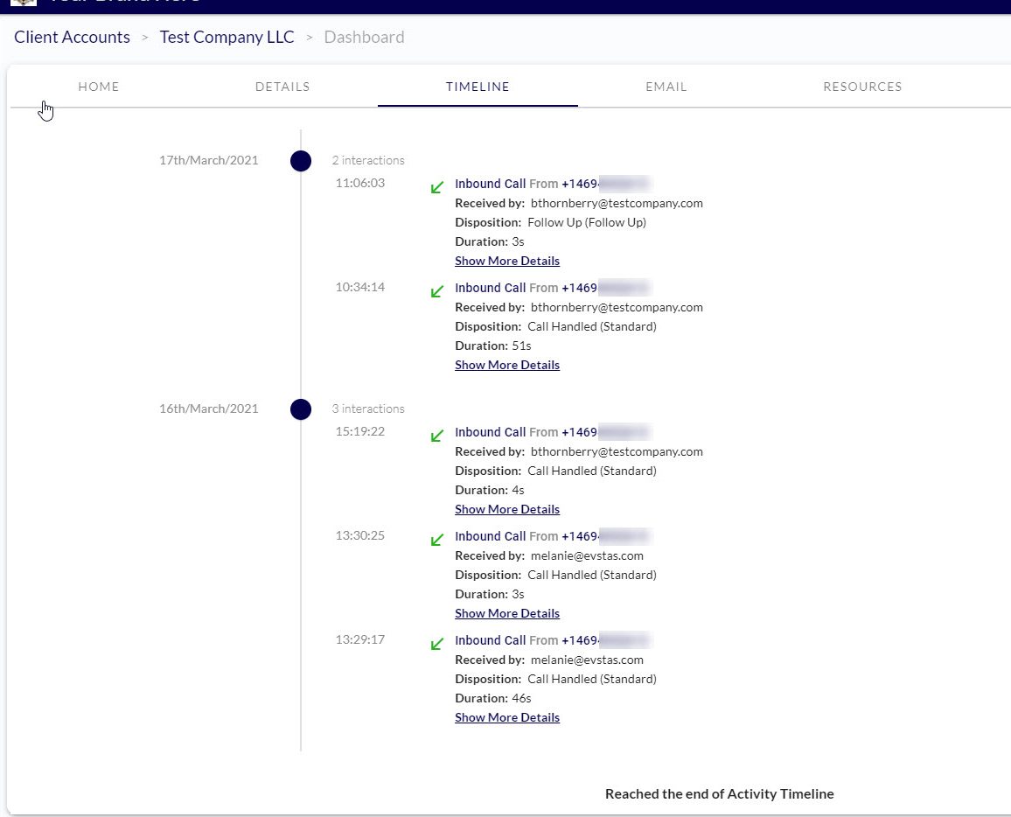This screenshot has height=817, width=1011.
Task: Click the green arrow icon next to the 13:30:25 call
Action: 436,540
